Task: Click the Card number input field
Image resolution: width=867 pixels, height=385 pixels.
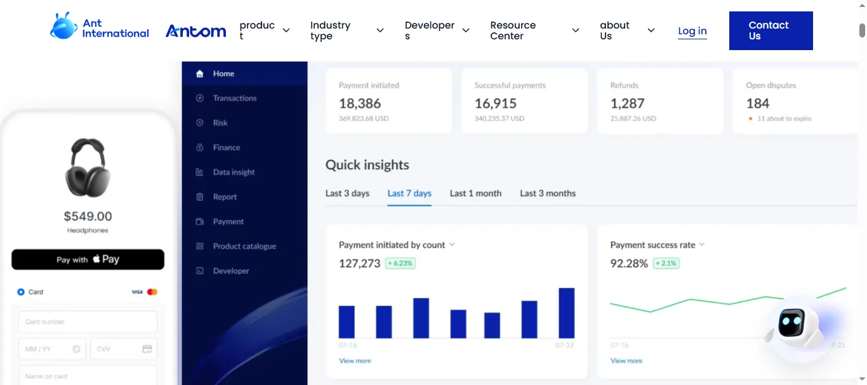Action: tap(88, 322)
